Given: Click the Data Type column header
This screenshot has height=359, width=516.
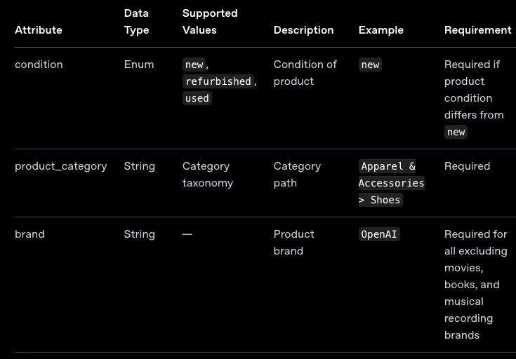Looking at the screenshot, I should [136, 22].
